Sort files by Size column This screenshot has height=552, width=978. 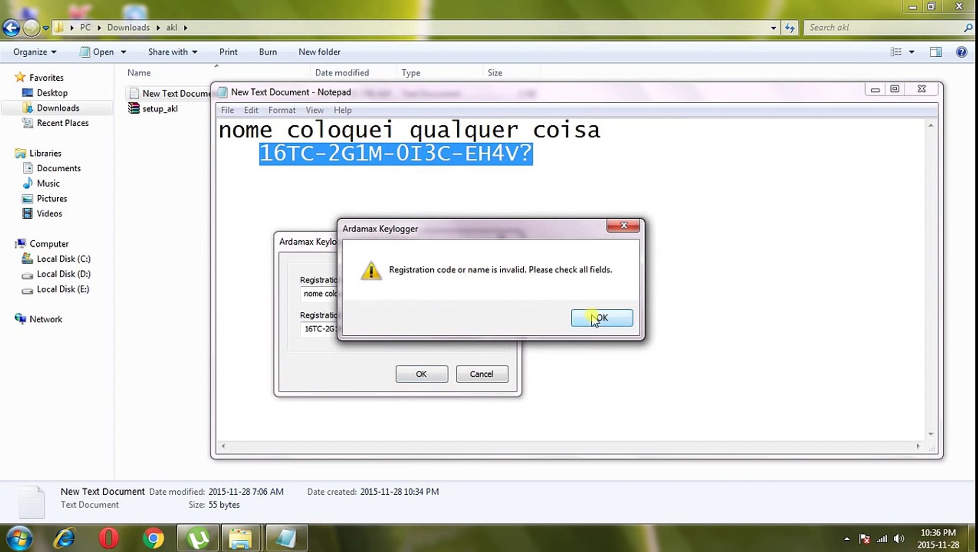495,73
